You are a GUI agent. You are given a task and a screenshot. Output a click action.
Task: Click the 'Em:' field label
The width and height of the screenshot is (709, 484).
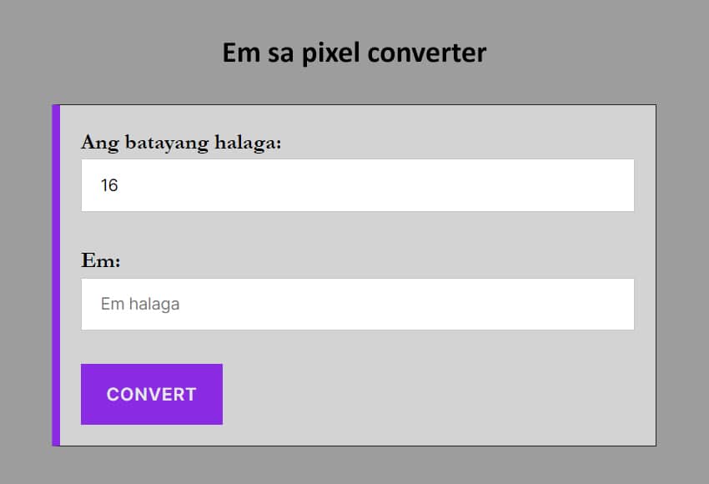[101, 261]
